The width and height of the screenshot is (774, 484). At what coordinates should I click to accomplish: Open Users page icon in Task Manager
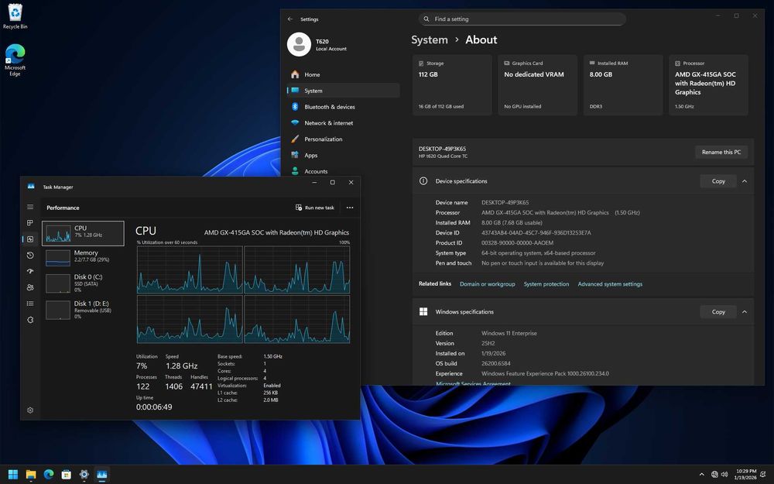tap(30, 287)
